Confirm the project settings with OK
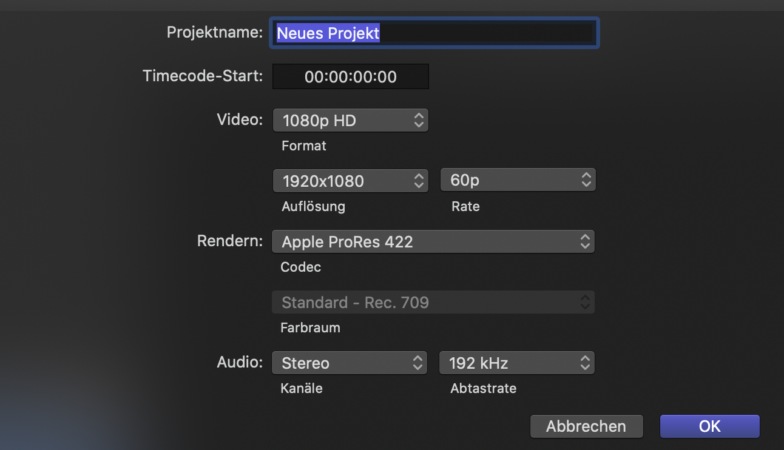The width and height of the screenshot is (784, 450). 710,426
